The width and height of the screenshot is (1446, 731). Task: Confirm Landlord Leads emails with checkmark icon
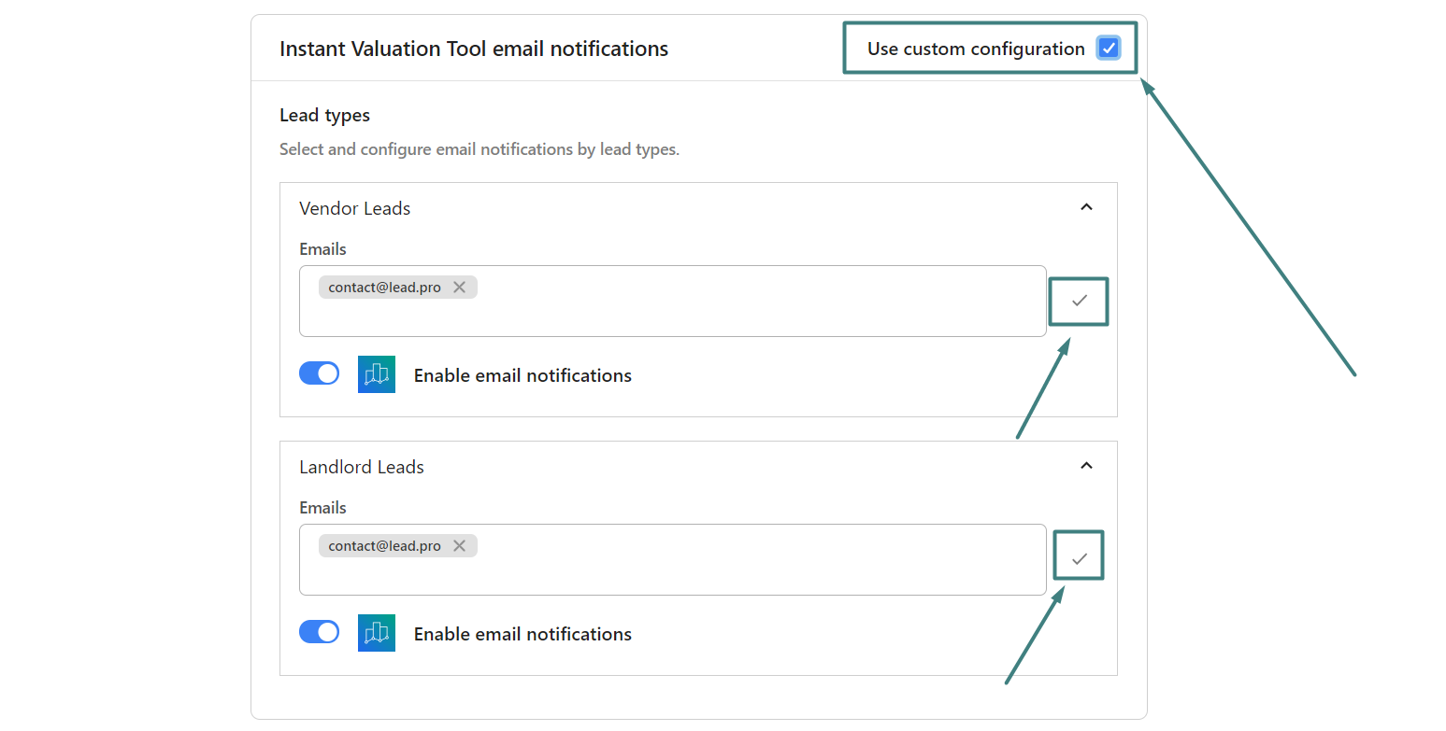coord(1079,558)
